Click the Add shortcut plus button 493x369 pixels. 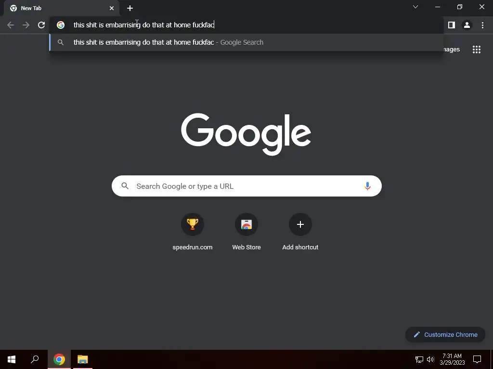[300, 224]
